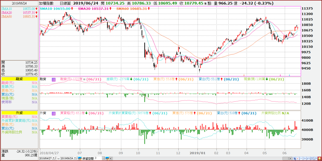Click 融資(元) 1222億 chart legend
This screenshot has height=161, width=322.
(x=80, y=79)
